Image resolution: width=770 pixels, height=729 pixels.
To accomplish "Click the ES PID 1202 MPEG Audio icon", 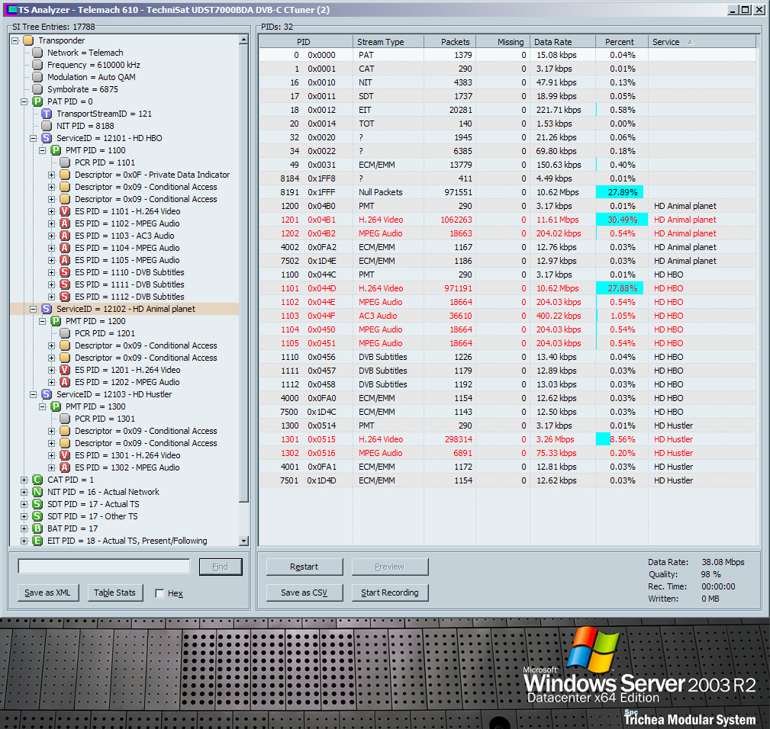I will tap(65, 382).
